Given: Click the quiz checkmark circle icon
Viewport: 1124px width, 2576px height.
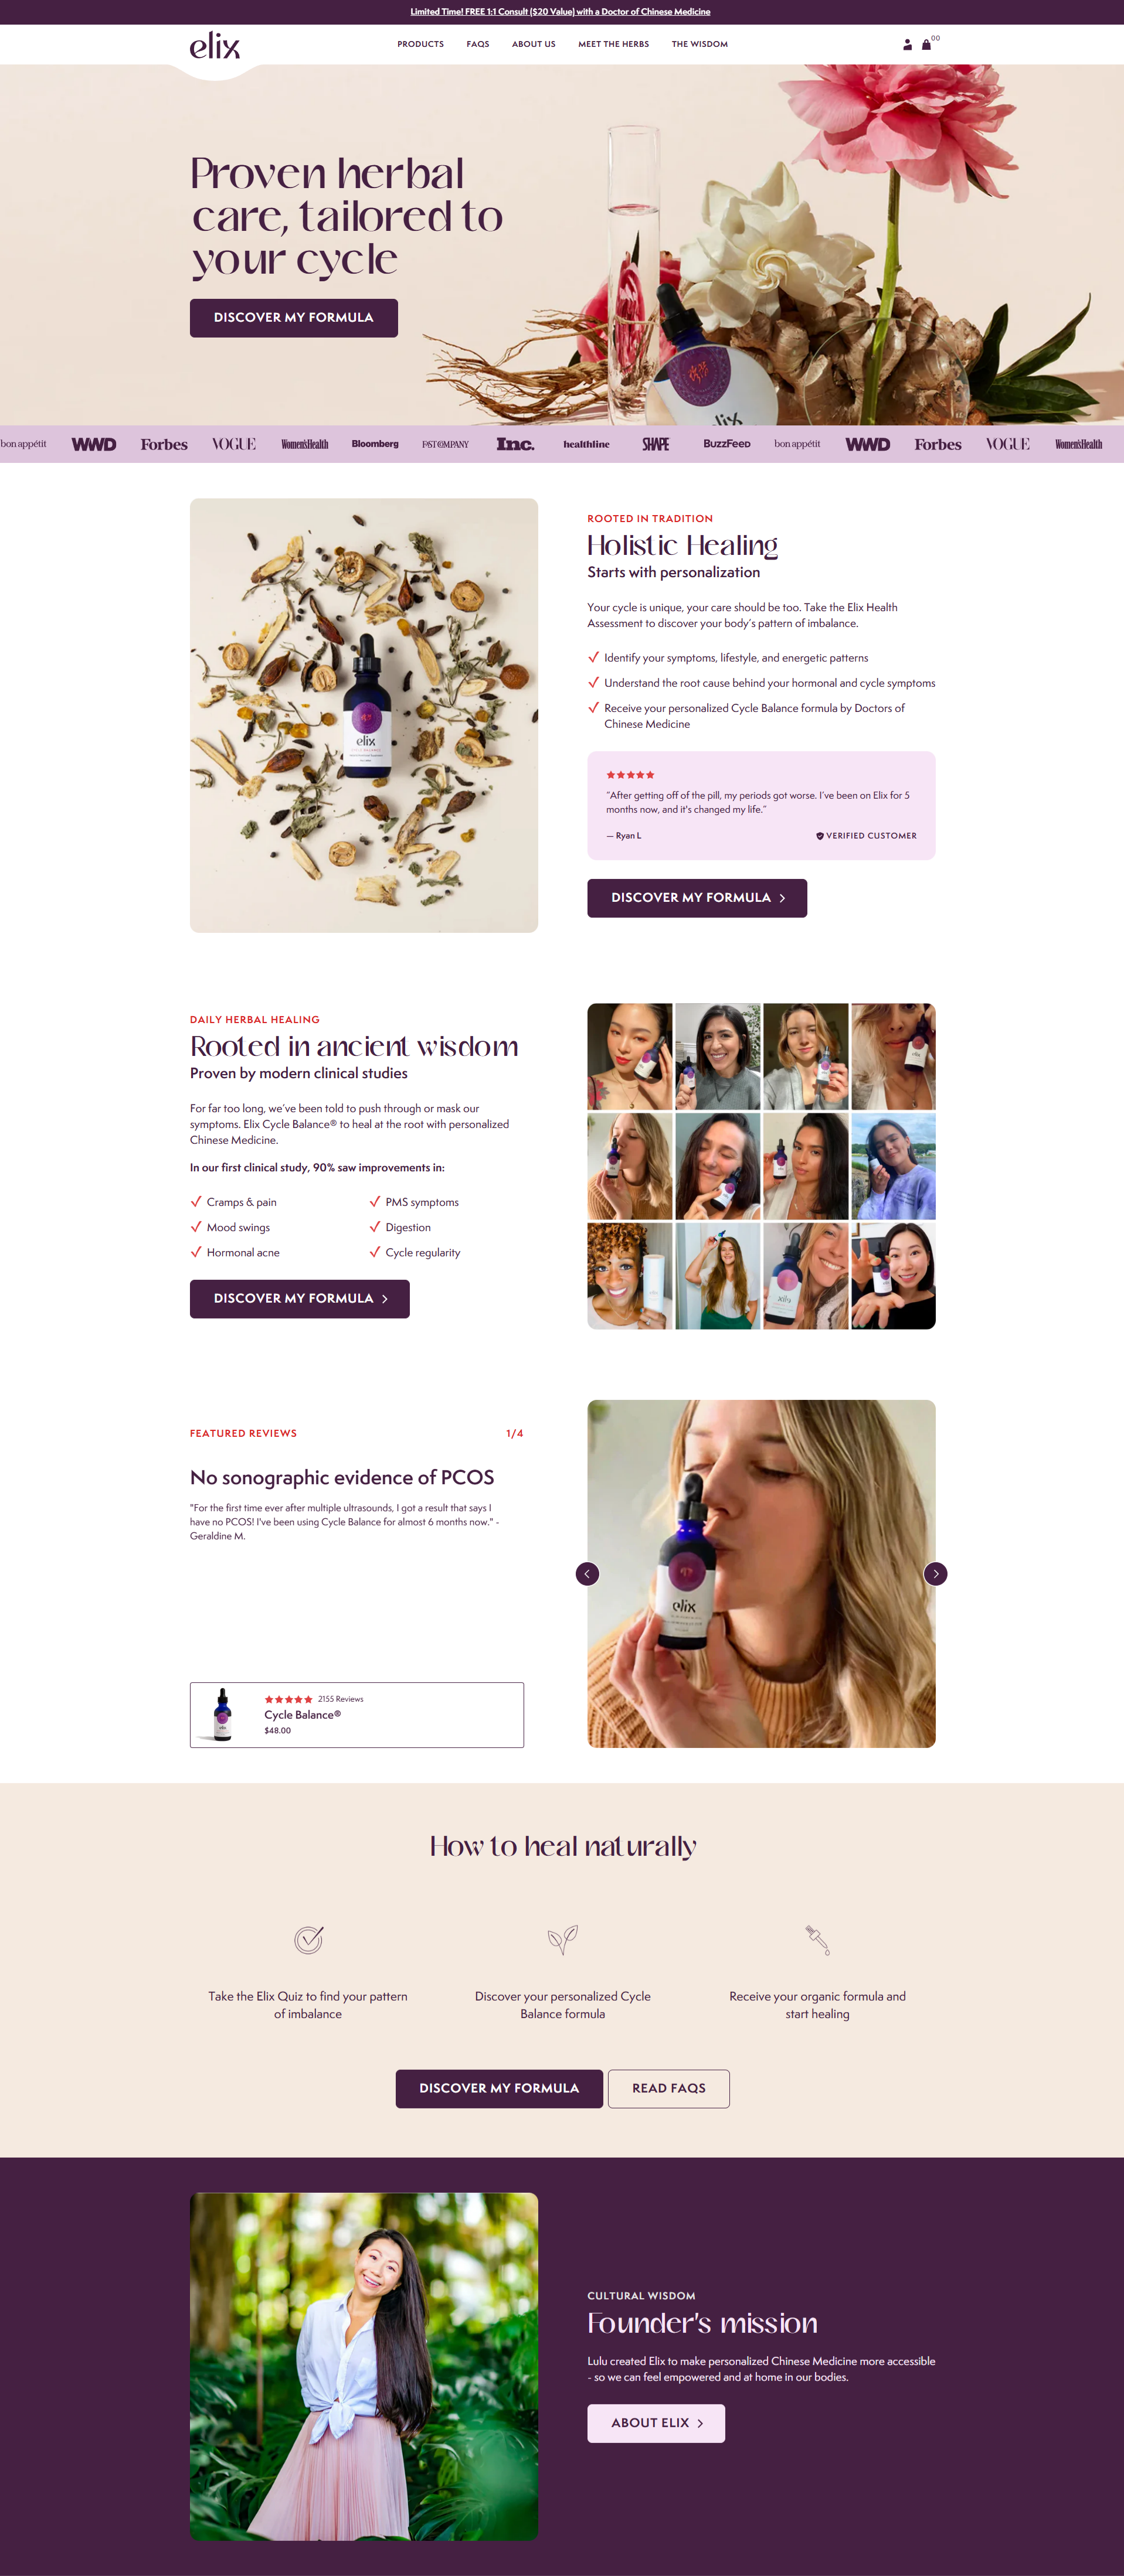Looking at the screenshot, I should 308,1939.
